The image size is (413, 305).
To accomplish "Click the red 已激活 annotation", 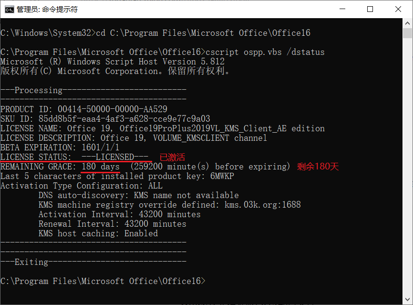I will [172, 158].
